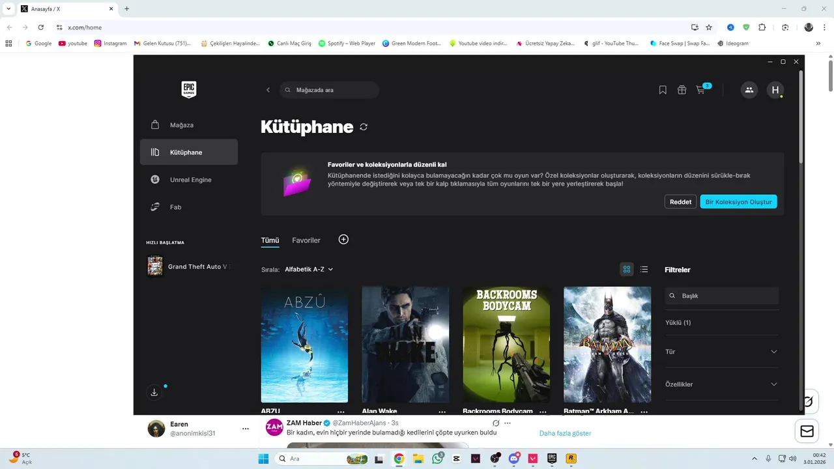Open the Windows Start menu
This screenshot has height=469, width=834.
(x=263, y=459)
